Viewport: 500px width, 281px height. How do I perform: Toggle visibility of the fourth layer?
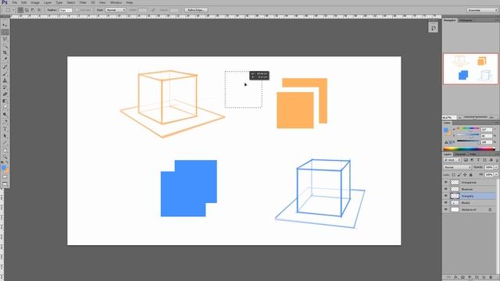(x=446, y=203)
